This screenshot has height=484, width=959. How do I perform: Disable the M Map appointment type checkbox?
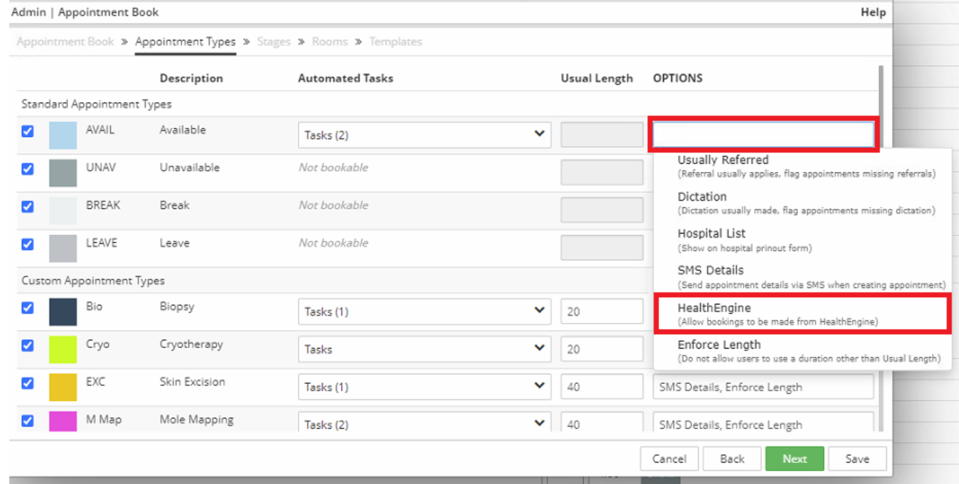coord(27,421)
